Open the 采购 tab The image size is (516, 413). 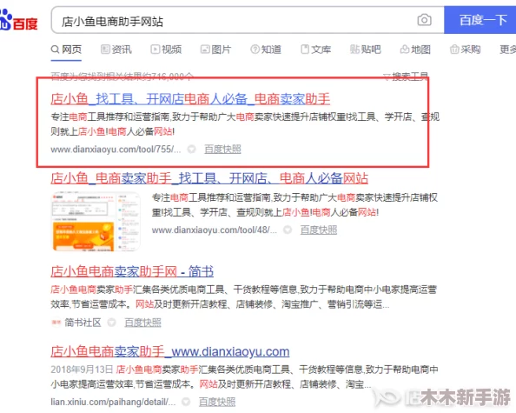click(466, 50)
